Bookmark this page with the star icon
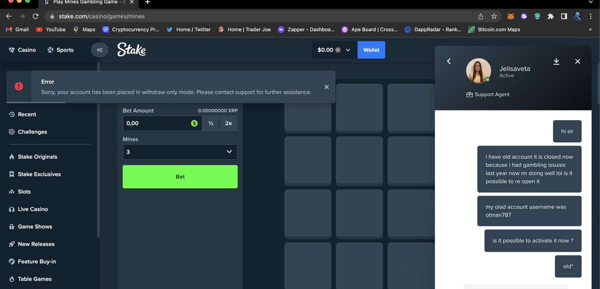Screen dimensions: 600x289 [x=494, y=16]
